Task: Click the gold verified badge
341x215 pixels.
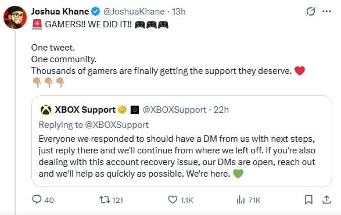Action: (x=122, y=110)
